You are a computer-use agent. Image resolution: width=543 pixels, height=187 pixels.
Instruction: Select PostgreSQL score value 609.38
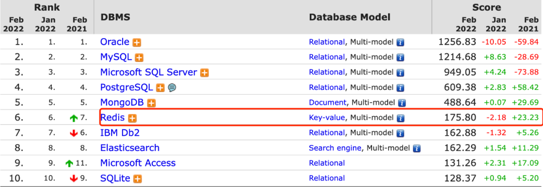coord(461,87)
